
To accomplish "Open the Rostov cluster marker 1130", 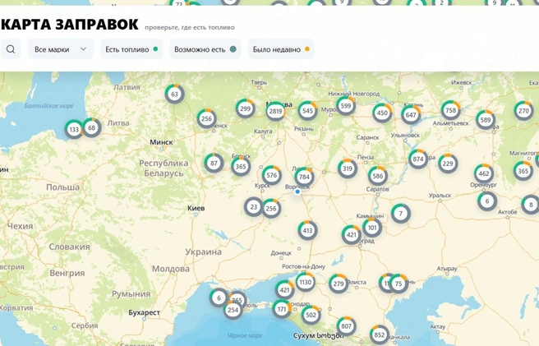I will click(305, 282).
